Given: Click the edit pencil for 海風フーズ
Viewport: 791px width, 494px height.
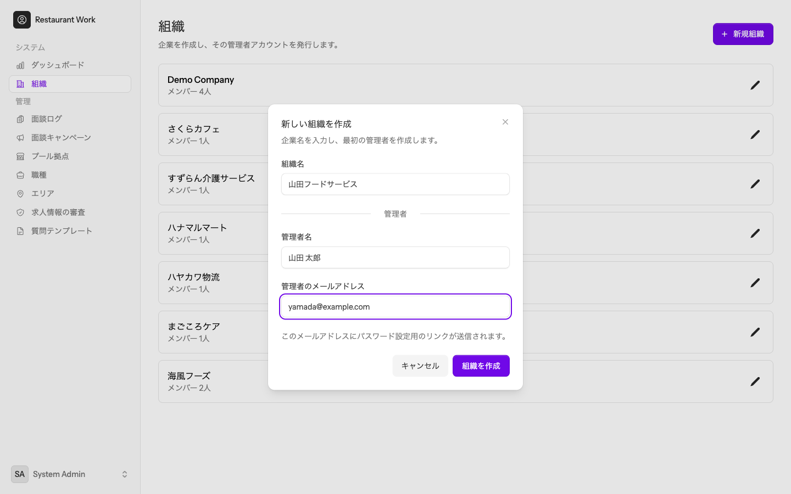Looking at the screenshot, I should [755, 381].
